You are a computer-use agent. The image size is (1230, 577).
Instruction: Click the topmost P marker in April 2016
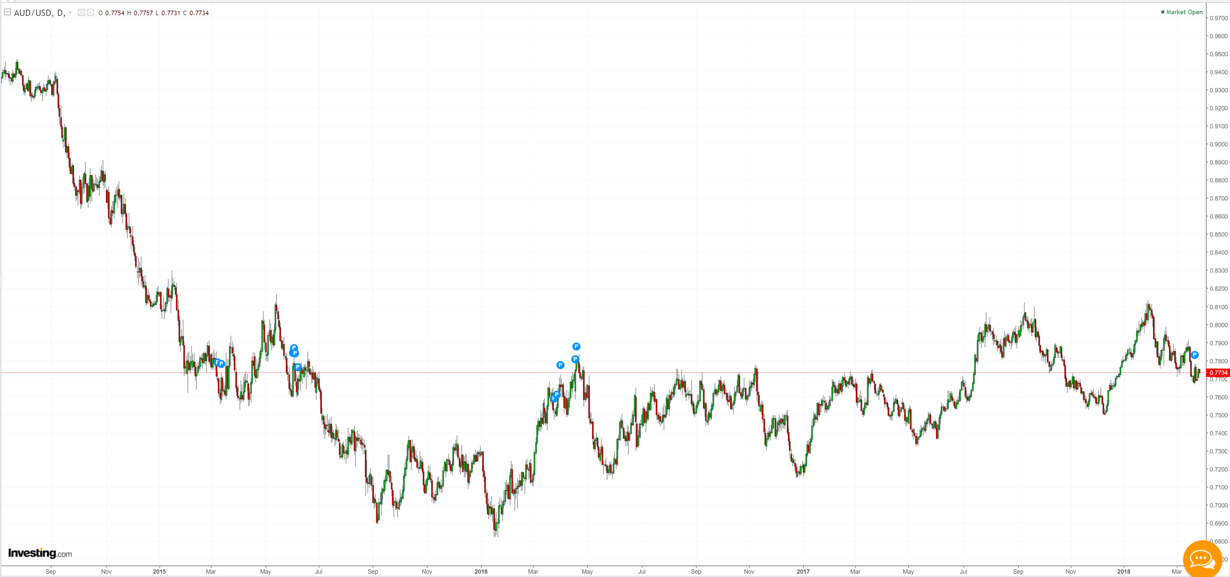pyautogui.click(x=576, y=347)
